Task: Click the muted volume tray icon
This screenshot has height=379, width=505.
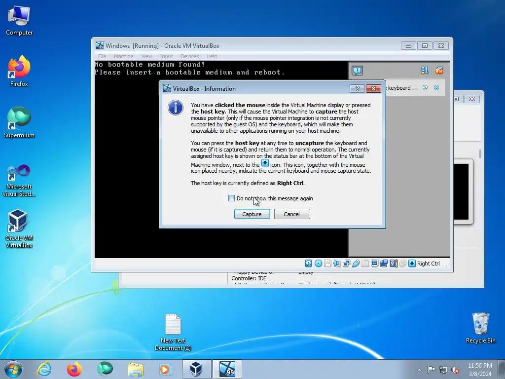Action: click(455, 370)
